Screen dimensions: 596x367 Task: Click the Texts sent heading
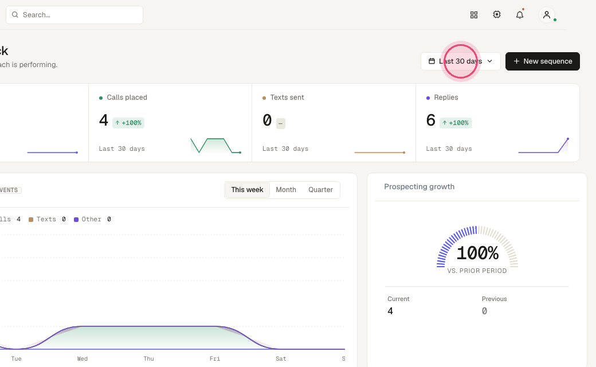click(x=287, y=97)
